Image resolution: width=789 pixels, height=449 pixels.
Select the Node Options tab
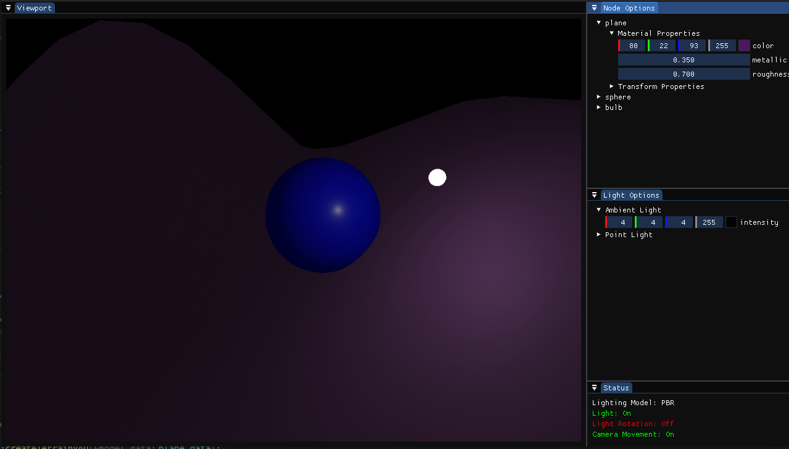pos(629,8)
